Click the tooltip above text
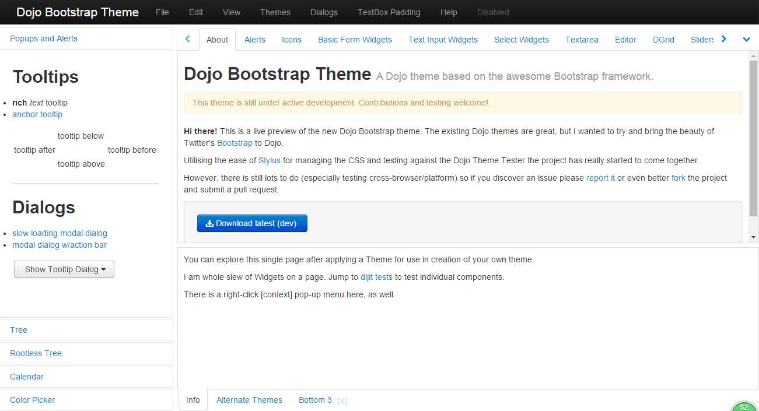The image size is (759, 411). 81,164
